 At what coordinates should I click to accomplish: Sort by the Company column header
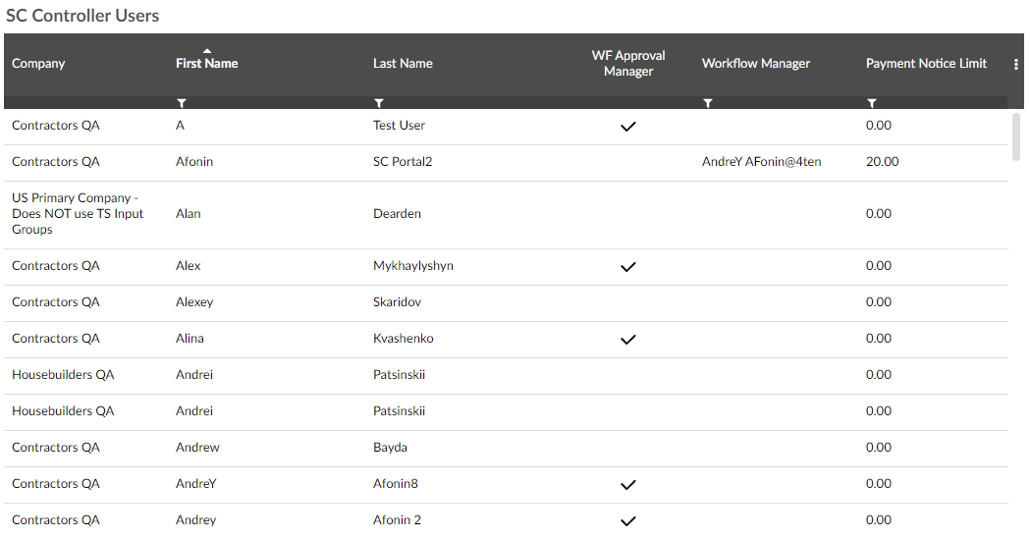pyautogui.click(x=38, y=64)
